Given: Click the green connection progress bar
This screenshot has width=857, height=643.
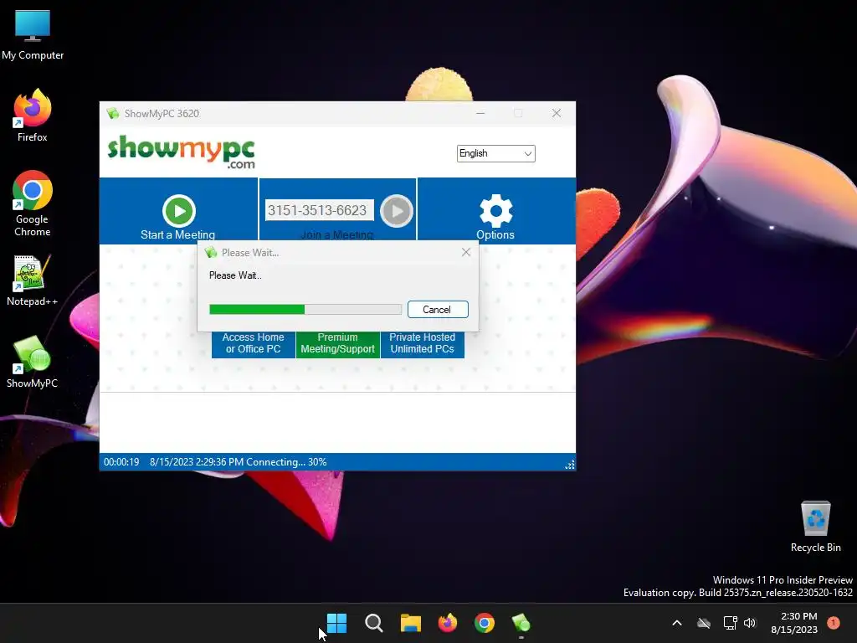Looking at the screenshot, I should pos(305,310).
